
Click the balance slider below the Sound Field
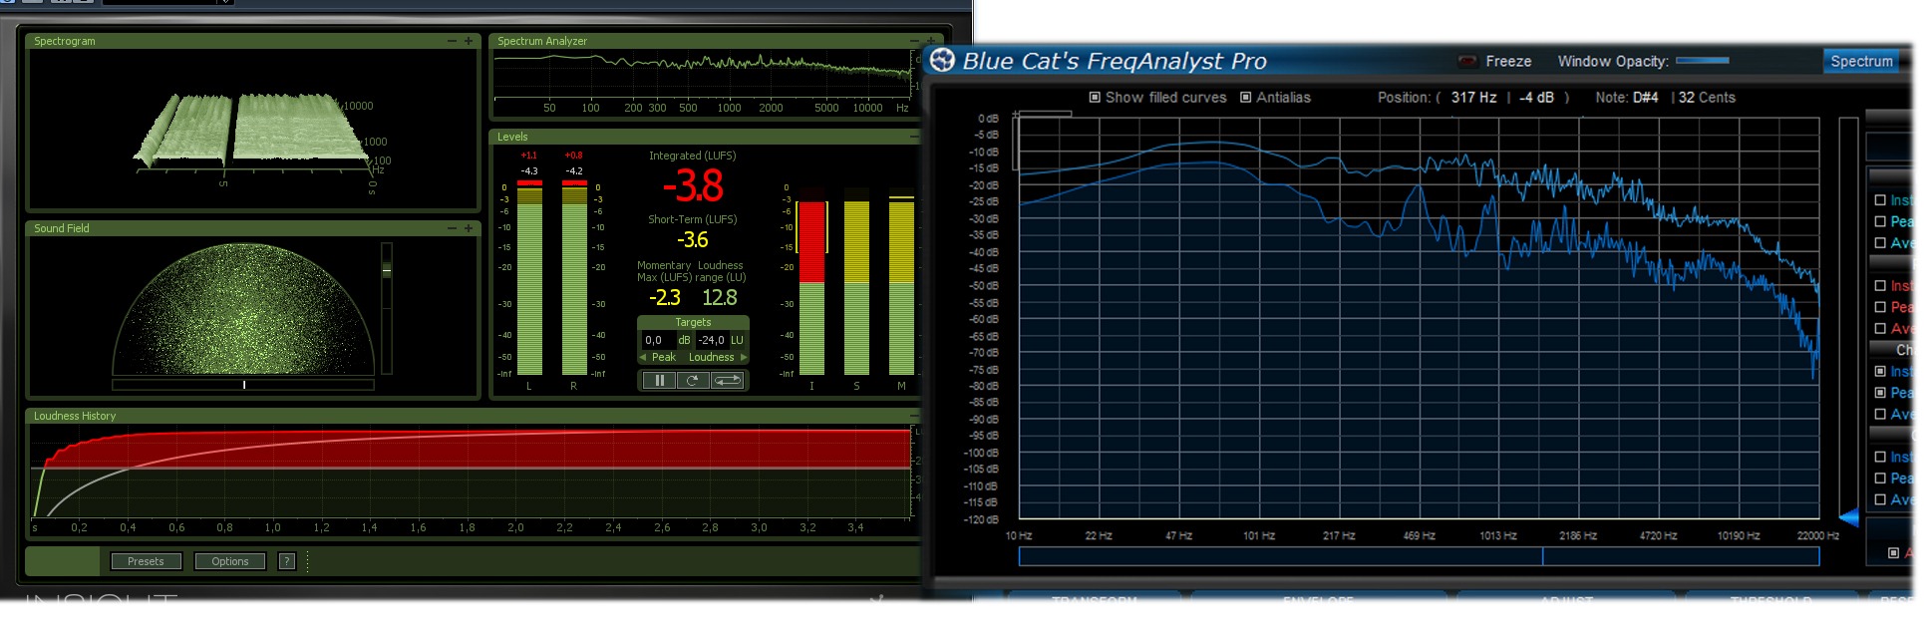(x=243, y=385)
